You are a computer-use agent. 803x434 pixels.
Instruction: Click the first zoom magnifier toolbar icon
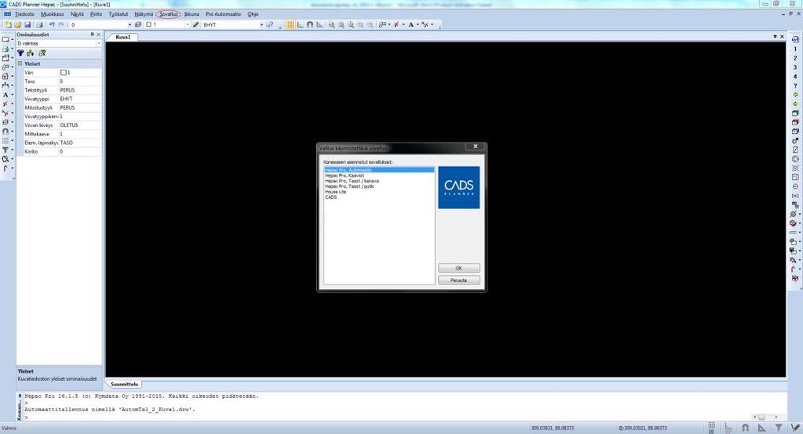coord(332,24)
